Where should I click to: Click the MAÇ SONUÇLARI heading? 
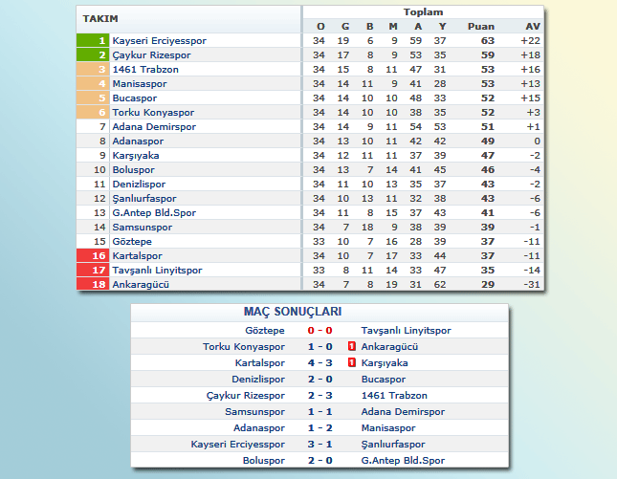(293, 312)
